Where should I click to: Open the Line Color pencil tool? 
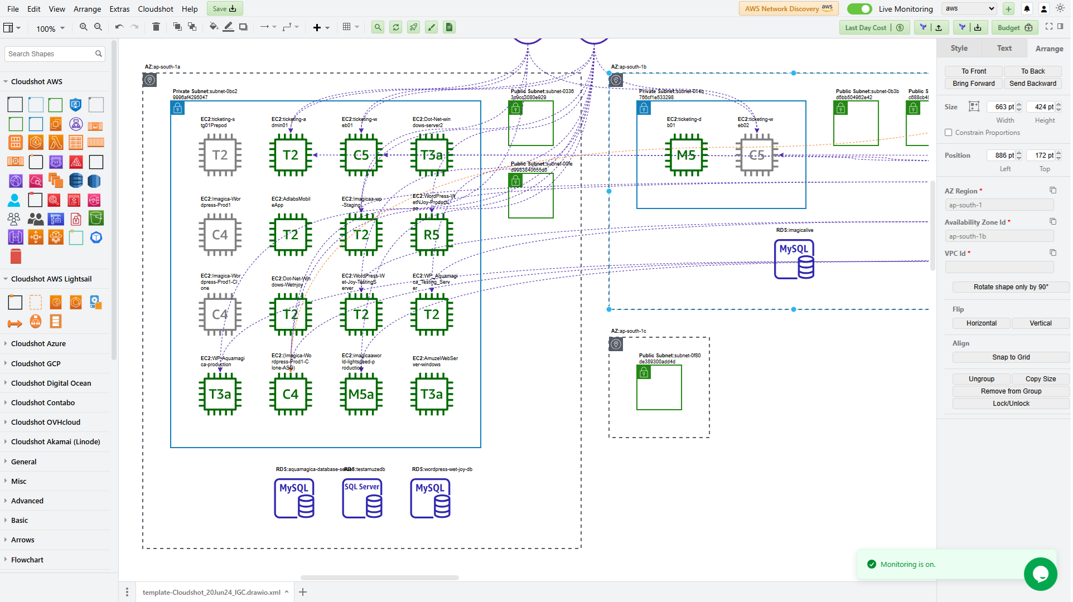tap(229, 27)
